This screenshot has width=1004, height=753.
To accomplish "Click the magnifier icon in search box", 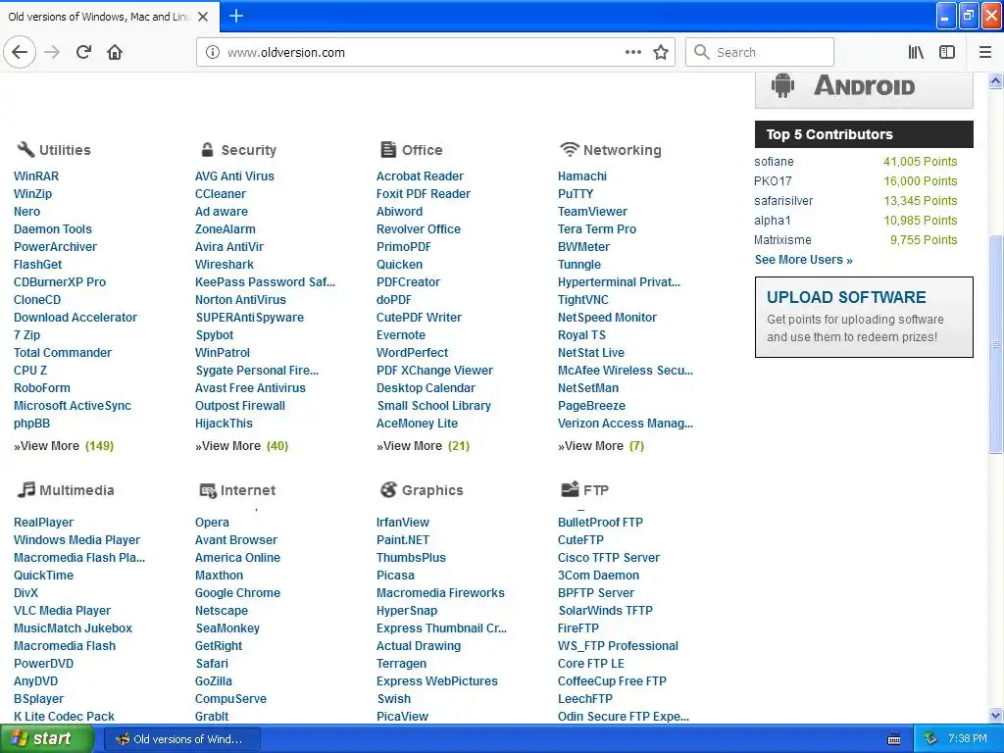I will point(702,52).
